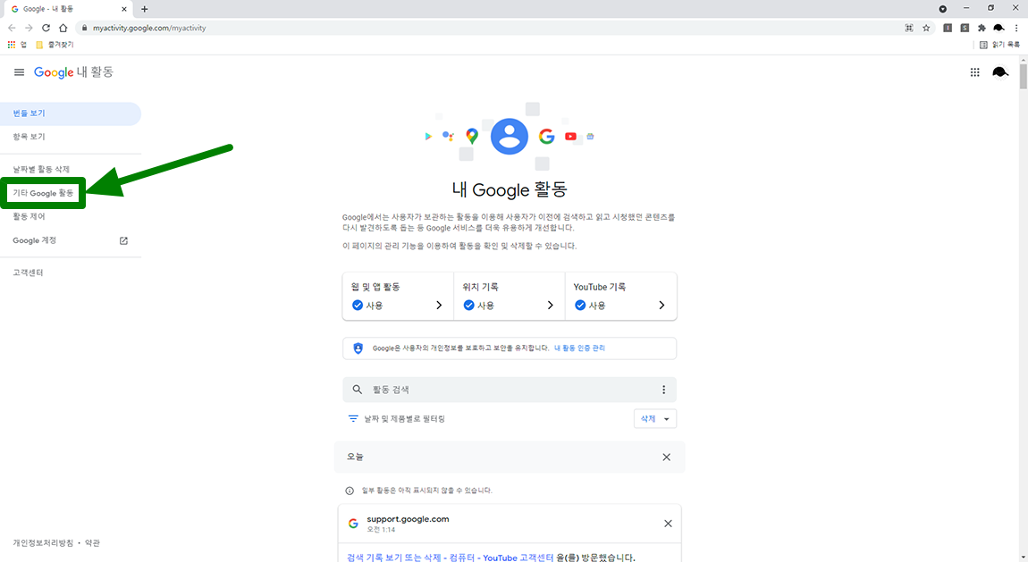Open a new browser tab

pos(144,9)
